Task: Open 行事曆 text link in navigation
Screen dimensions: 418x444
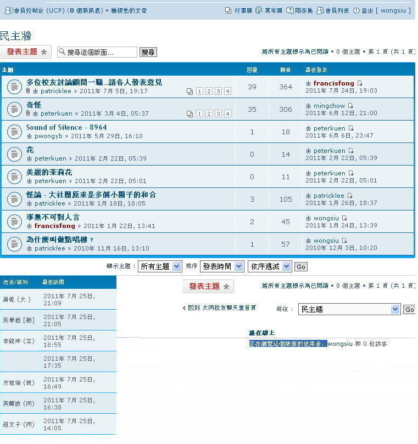Action: (243, 10)
